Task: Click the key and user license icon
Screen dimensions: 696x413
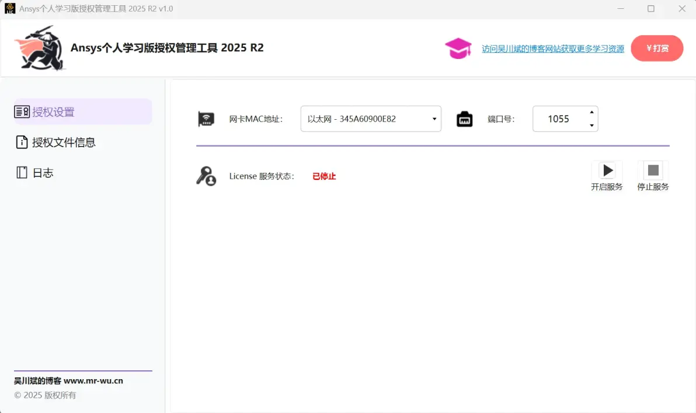Action: pyautogui.click(x=206, y=176)
